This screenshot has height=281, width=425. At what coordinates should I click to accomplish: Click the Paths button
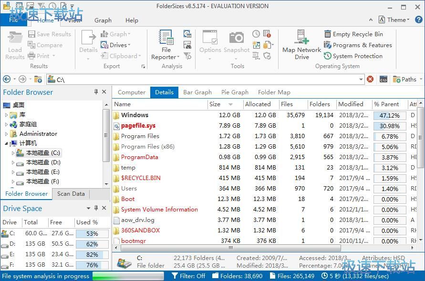point(405,80)
